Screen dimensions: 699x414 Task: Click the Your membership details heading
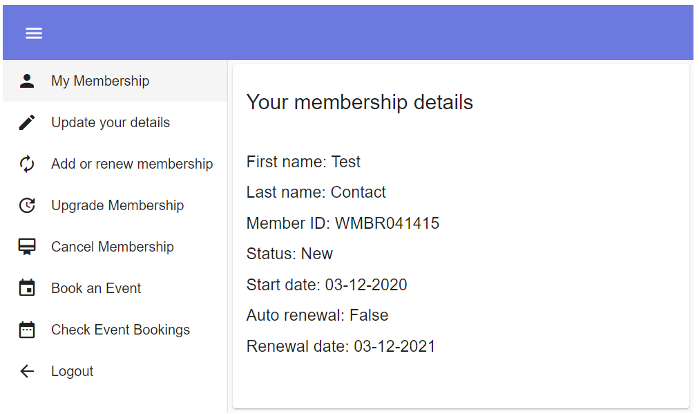pyautogui.click(x=360, y=102)
